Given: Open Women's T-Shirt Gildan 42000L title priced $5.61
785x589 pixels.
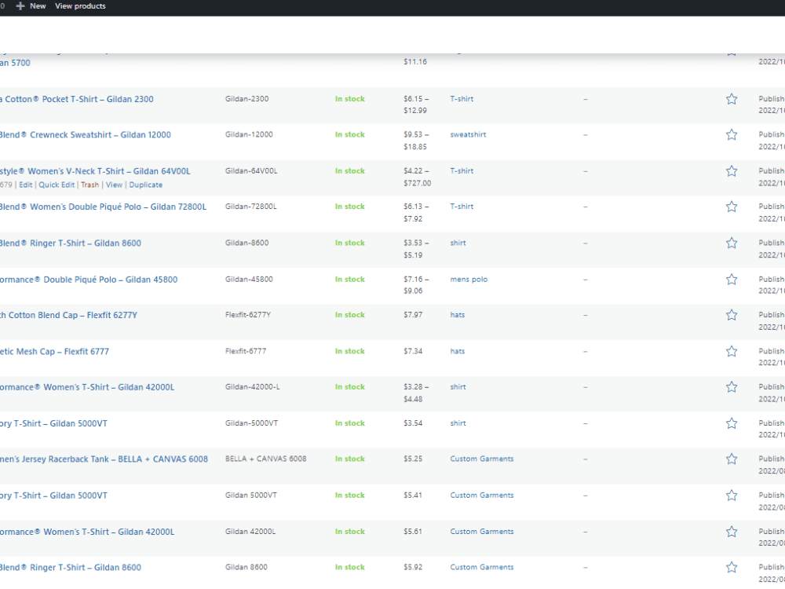Looking at the screenshot, I should click(x=87, y=532).
